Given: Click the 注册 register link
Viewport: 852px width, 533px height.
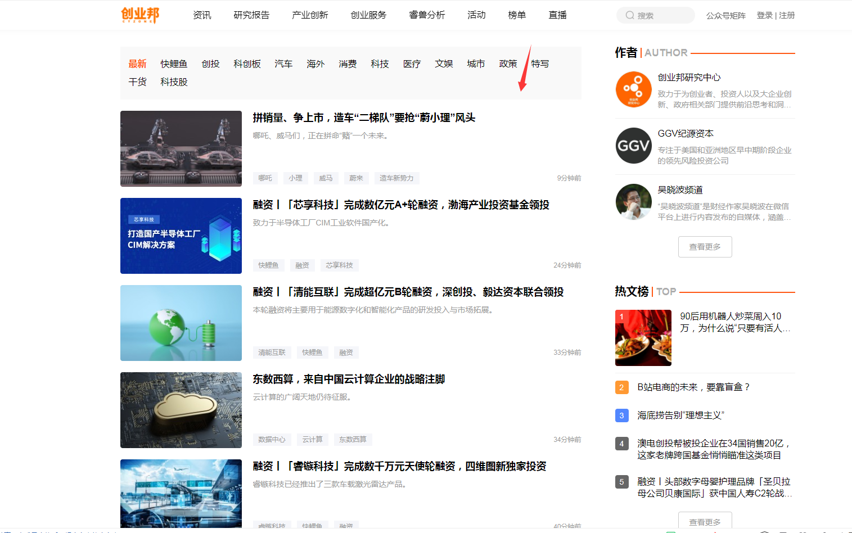Looking at the screenshot, I should coord(787,15).
